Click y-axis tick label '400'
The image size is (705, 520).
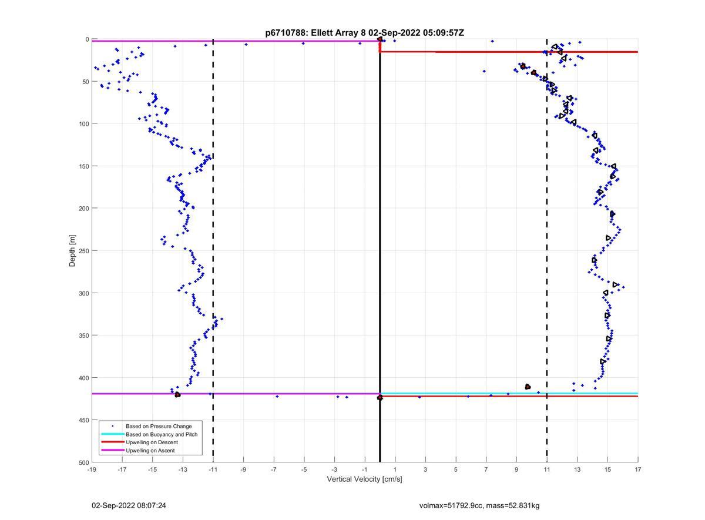point(83,378)
